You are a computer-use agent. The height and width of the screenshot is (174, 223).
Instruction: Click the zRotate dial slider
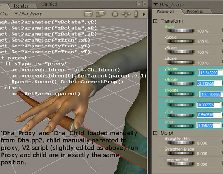(x=181, y=94)
